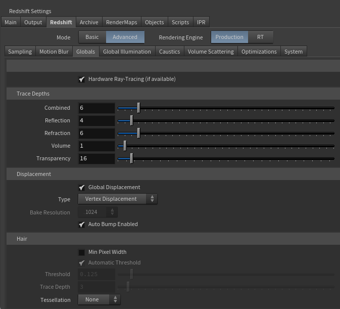Click the Volume depth input field

(x=96, y=146)
